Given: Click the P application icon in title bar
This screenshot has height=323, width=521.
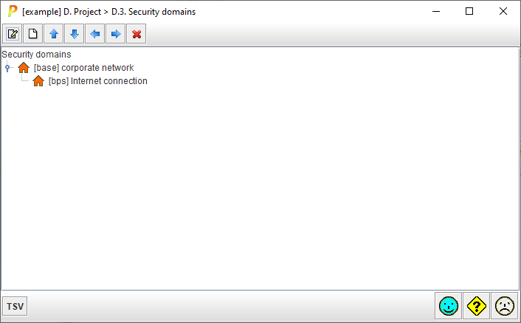Looking at the screenshot, I should coord(13,12).
